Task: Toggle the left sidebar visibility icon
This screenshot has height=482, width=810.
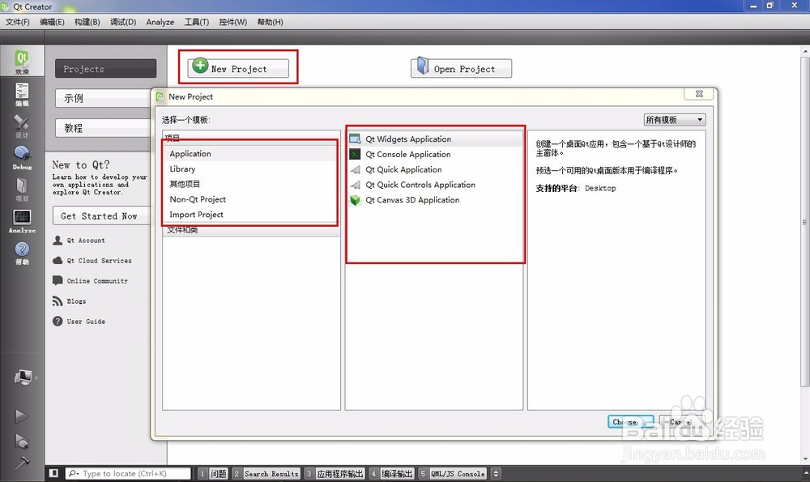Action: point(53,473)
